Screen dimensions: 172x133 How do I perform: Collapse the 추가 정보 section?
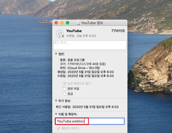tap(56, 101)
